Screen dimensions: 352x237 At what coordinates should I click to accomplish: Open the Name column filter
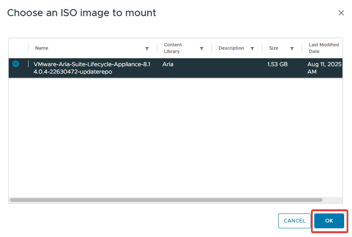[x=147, y=49]
